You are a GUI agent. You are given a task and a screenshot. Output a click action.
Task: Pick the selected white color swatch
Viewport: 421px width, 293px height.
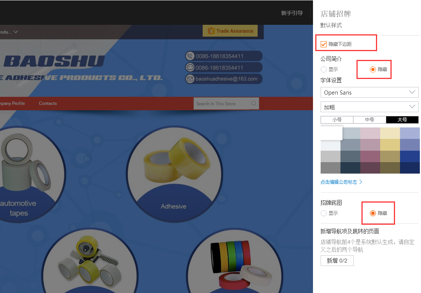coord(331,133)
